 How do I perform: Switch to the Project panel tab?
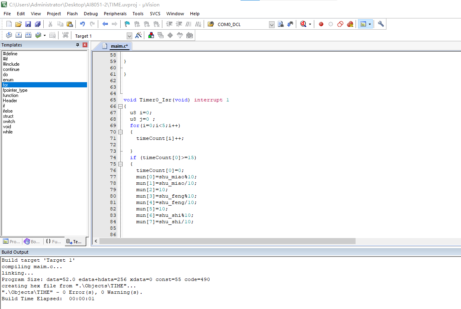point(12,241)
